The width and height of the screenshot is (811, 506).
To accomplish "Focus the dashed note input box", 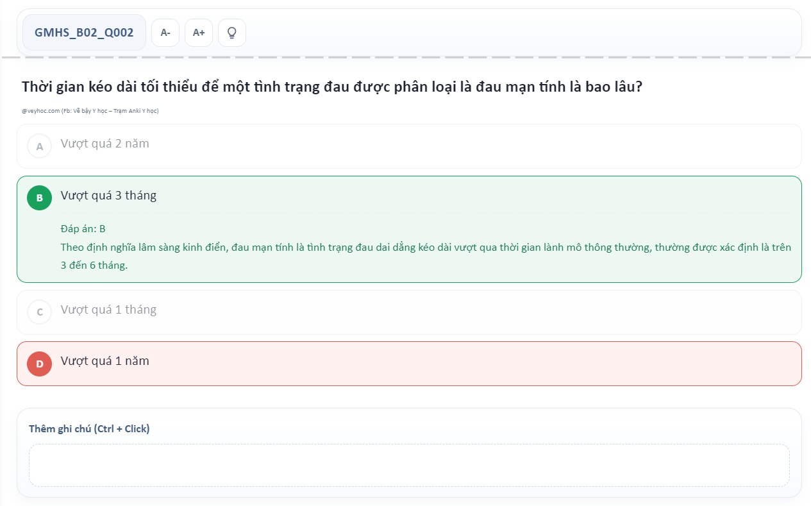I will pyautogui.click(x=408, y=465).
